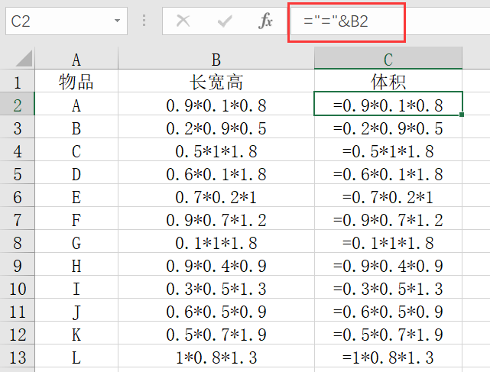Click cell containing =0.9*0.1*0.8
Image resolution: width=490 pixels, height=372 pixels.
(388, 104)
